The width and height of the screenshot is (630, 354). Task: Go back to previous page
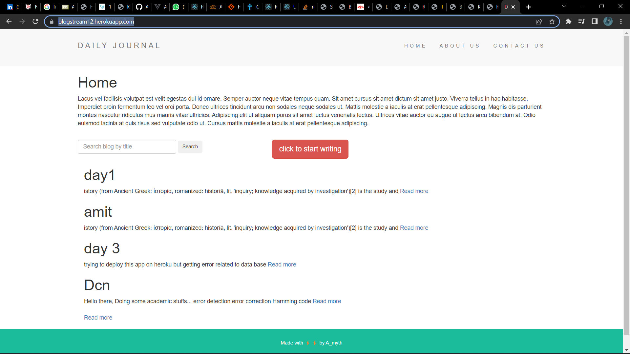click(x=9, y=22)
